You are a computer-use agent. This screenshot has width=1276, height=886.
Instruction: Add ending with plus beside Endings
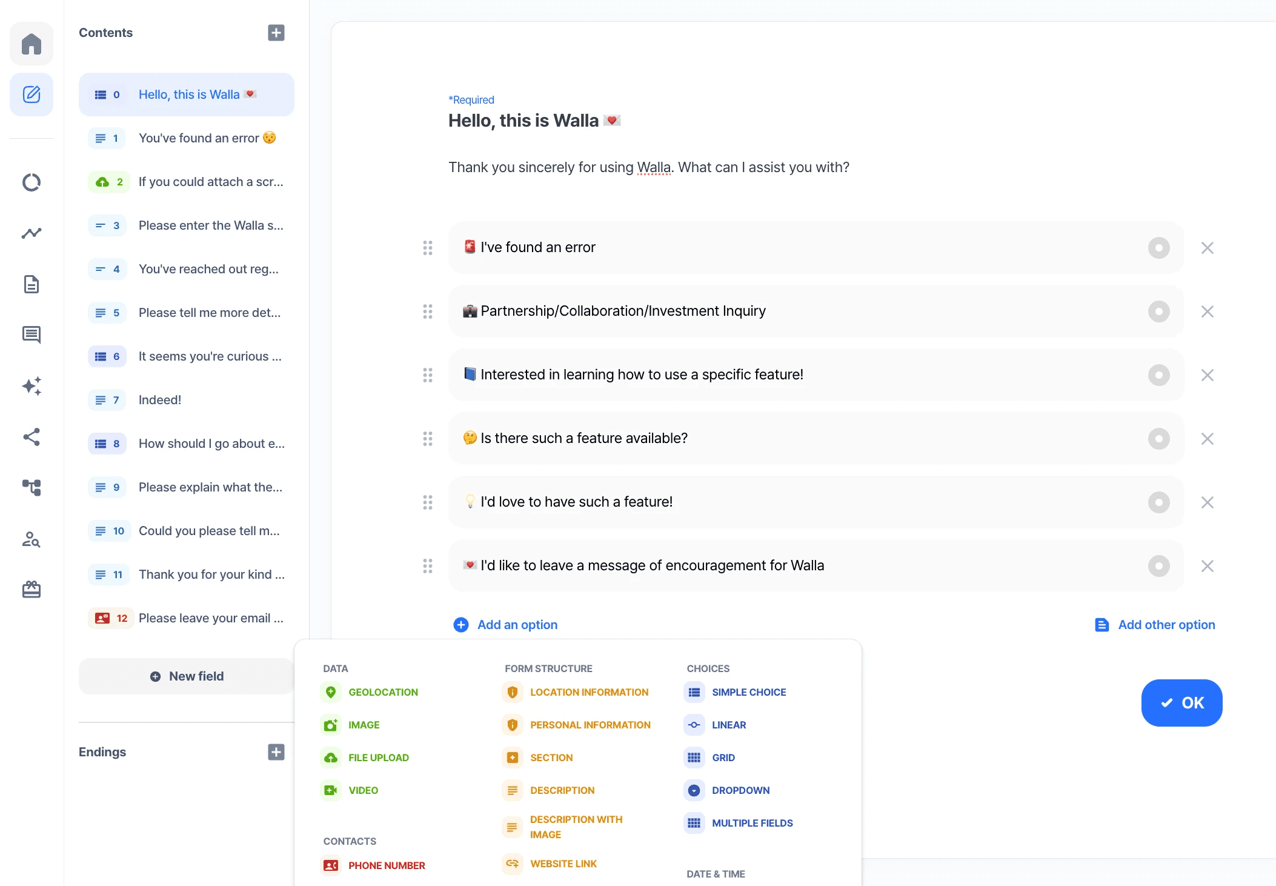[276, 752]
